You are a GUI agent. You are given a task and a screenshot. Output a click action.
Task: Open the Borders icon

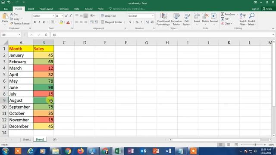coord(52,22)
